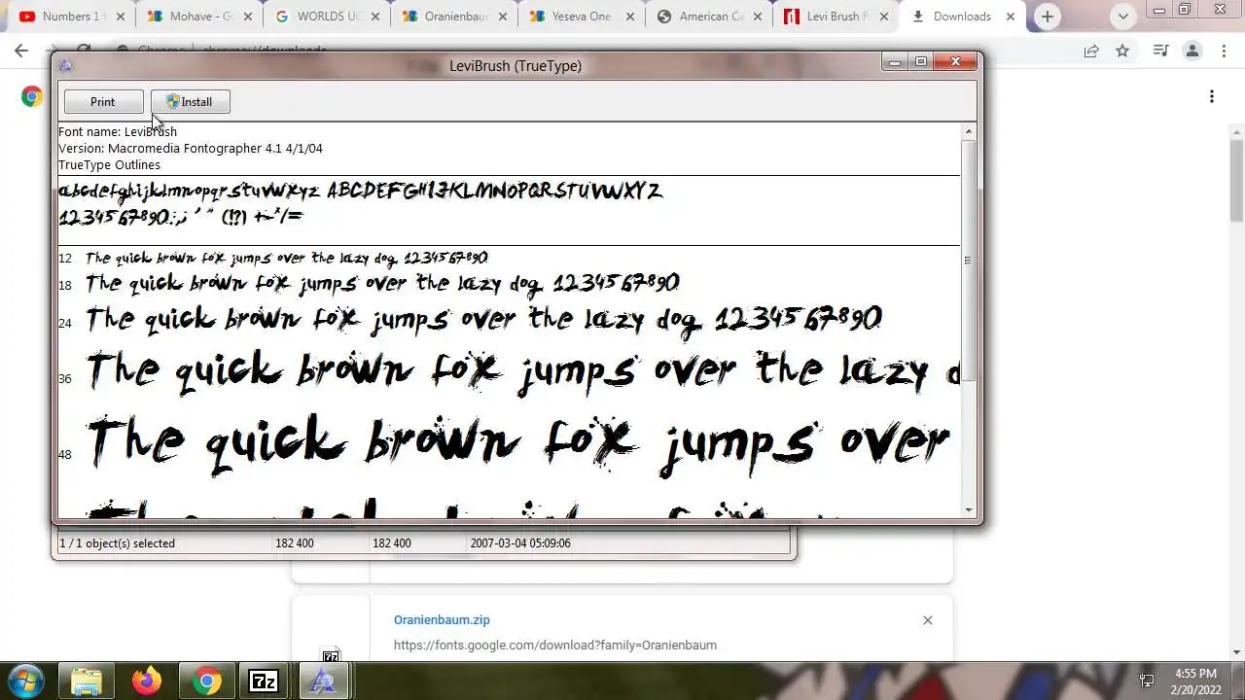Viewport: 1245px width, 700px height.
Task: Click the '2007-03-04 05:09:06' status bar date
Action: tap(519, 543)
